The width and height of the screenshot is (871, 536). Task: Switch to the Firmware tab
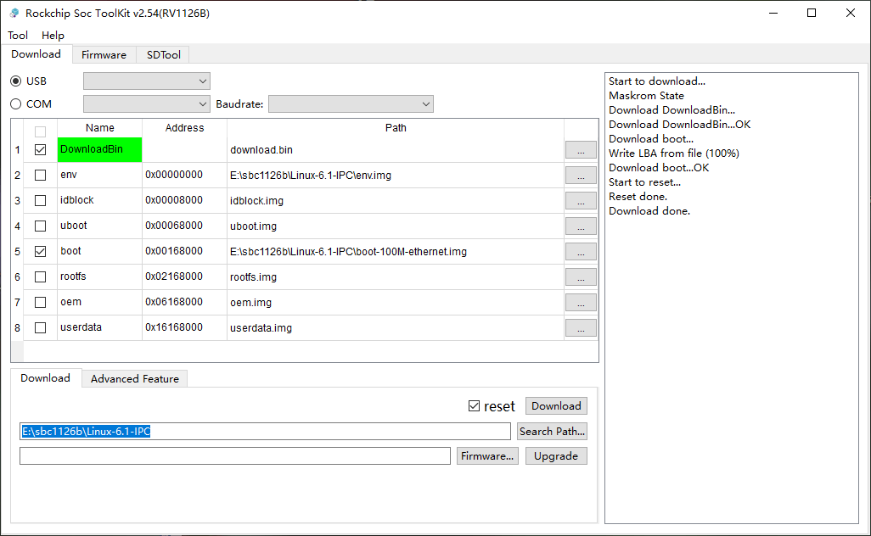pos(104,54)
